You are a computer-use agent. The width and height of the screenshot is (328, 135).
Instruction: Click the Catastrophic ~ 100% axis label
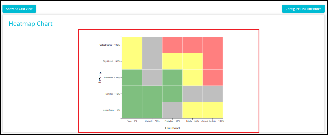(x=110, y=45)
